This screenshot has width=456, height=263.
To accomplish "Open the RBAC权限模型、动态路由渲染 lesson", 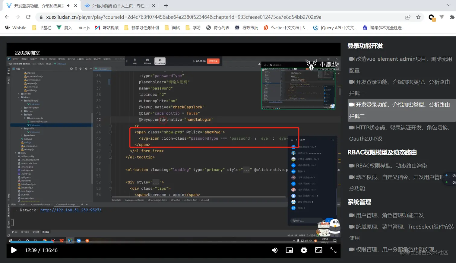I will click(391, 166).
